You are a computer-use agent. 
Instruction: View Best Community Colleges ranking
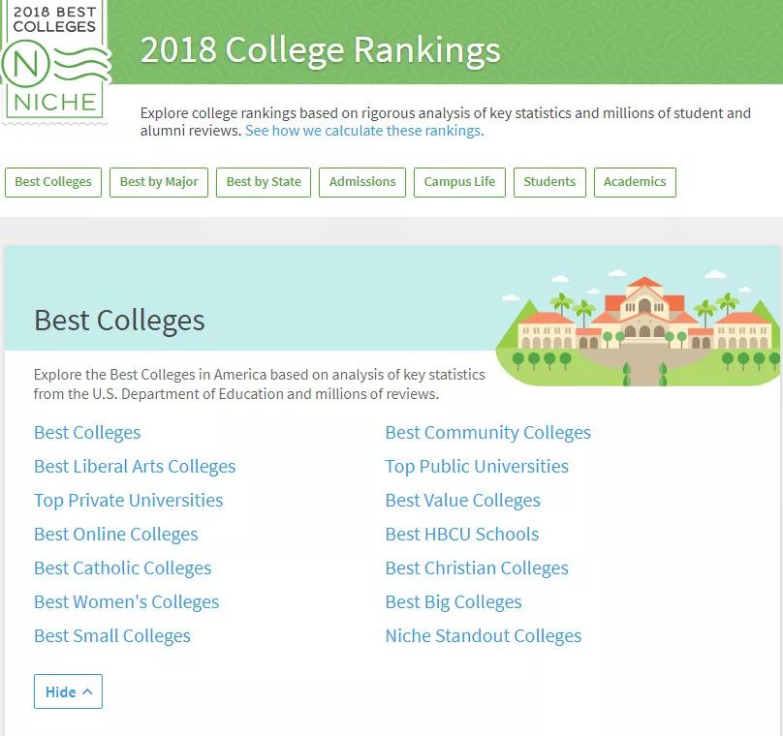click(x=487, y=433)
